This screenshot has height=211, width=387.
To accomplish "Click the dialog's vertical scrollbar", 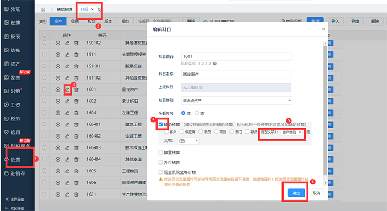I will coord(325,111).
